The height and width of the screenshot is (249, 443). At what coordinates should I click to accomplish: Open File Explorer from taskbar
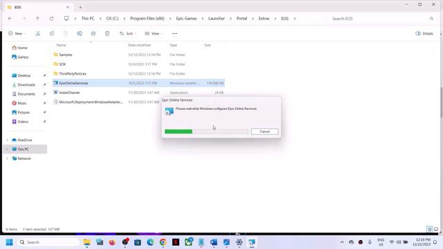(87, 242)
